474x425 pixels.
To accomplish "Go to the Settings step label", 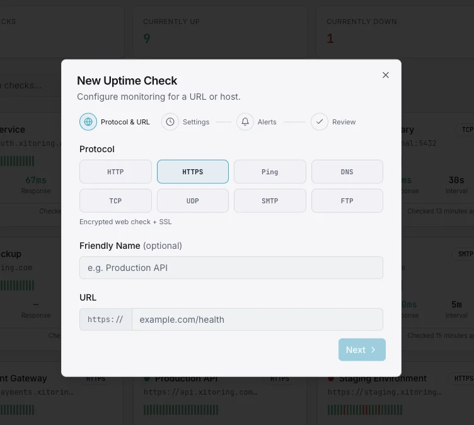I will click(x=196, y=122).
